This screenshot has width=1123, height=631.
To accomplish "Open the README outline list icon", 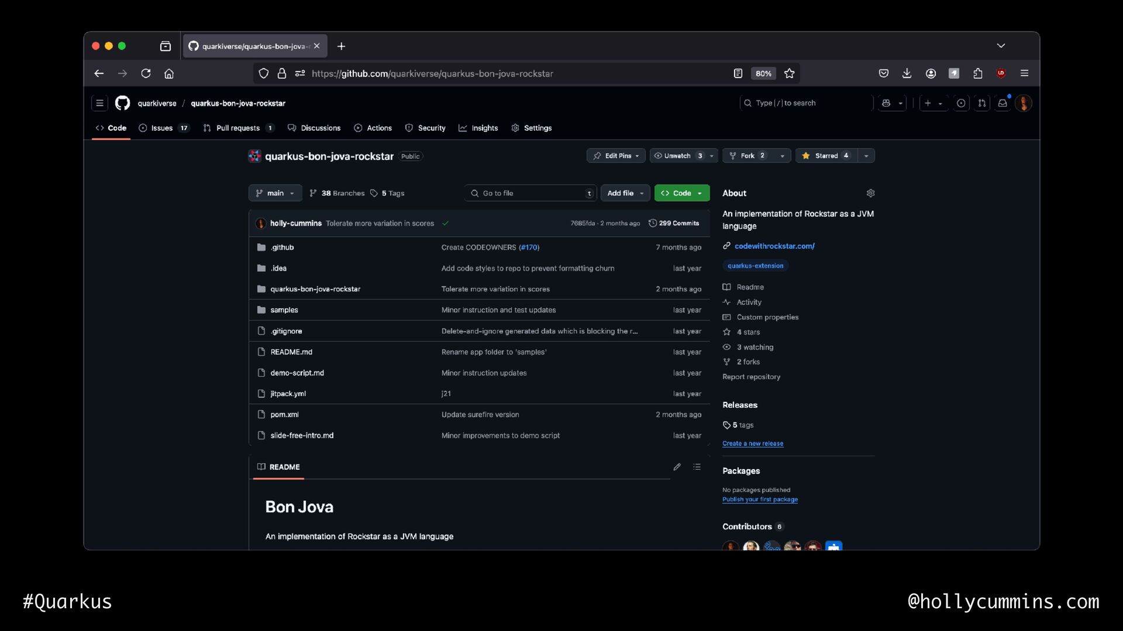I will click(697, 467).
